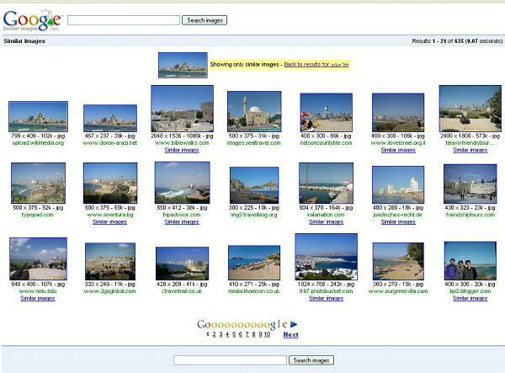Open the tripadvisor.com beach thumbnail
Screen dimensions: 505x373
click(183, 183)
